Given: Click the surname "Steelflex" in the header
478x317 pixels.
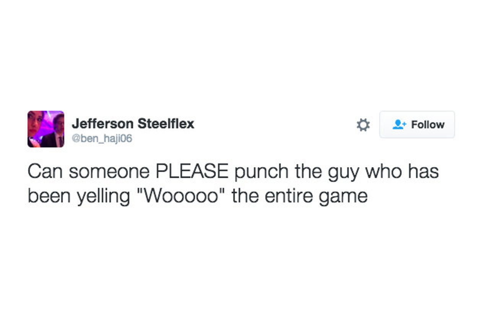Looking at the screenshot, I should pyautogui.click(x=166, y=124).
